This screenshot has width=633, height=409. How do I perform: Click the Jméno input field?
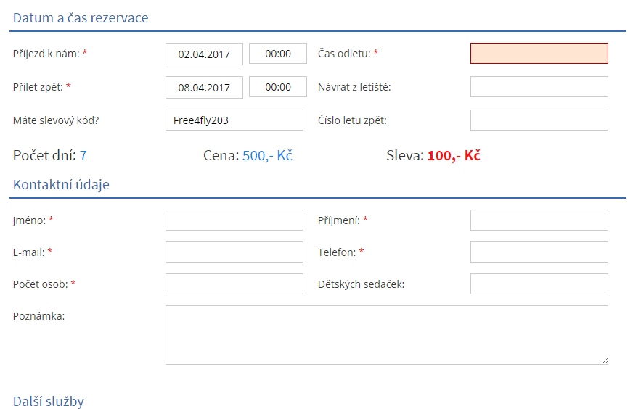[x=234, y=220]
